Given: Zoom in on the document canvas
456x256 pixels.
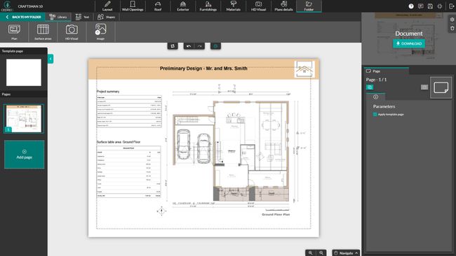Looking at the screenshot, I should [x=311, y=253].
